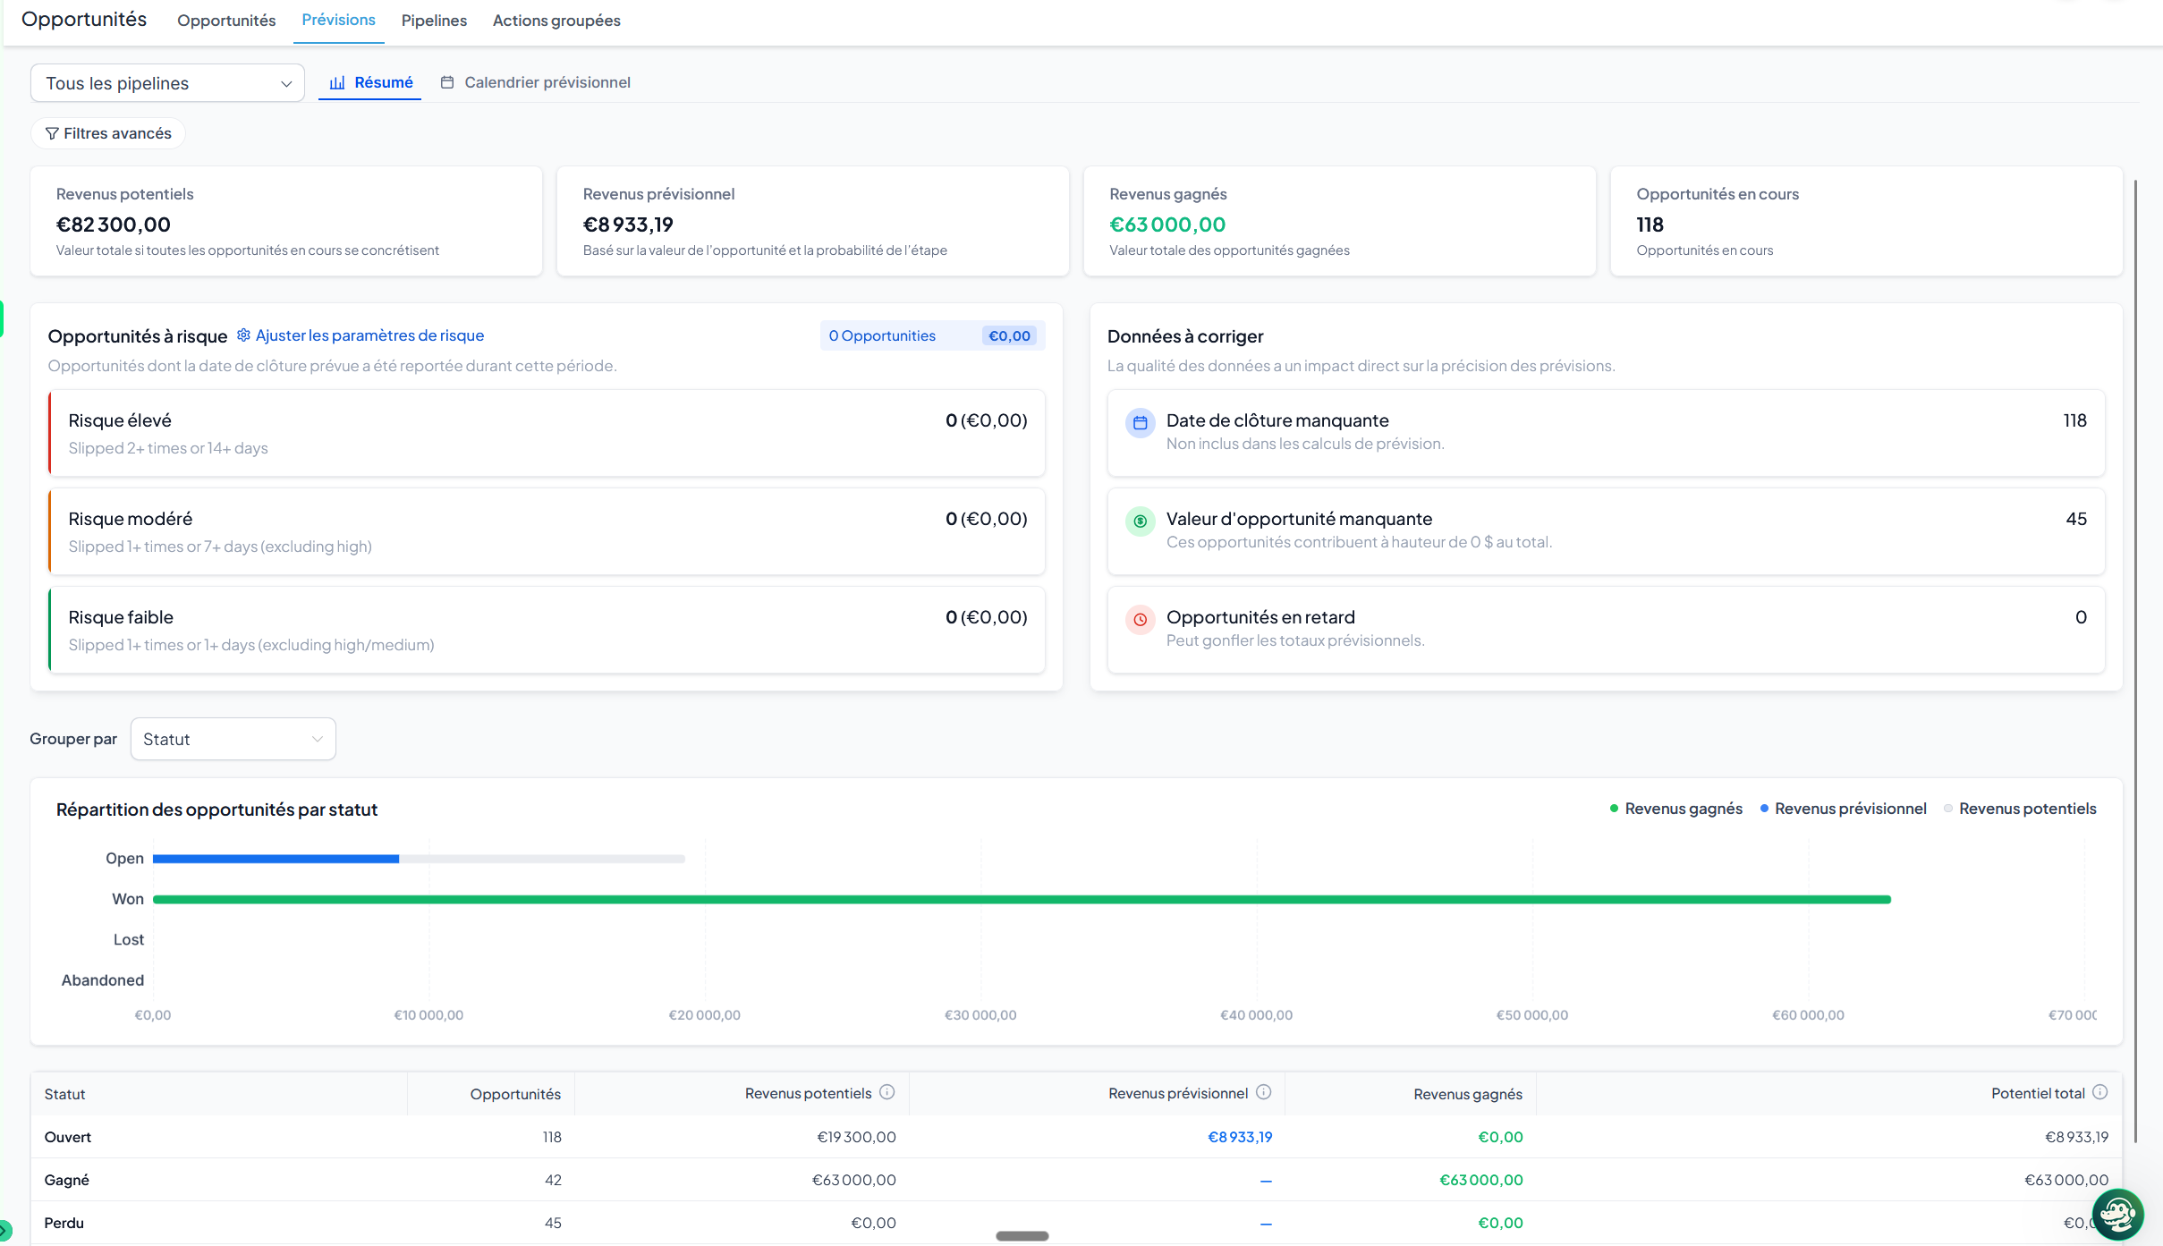Click the green Won bar in the chart

click(x=1022, y=899)
